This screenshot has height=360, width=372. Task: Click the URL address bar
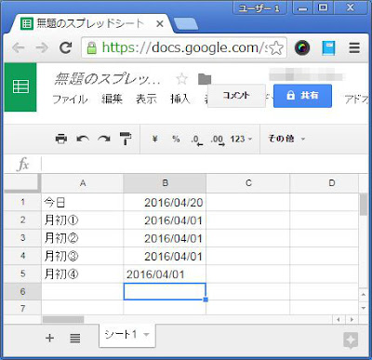(x=184, y=47)
